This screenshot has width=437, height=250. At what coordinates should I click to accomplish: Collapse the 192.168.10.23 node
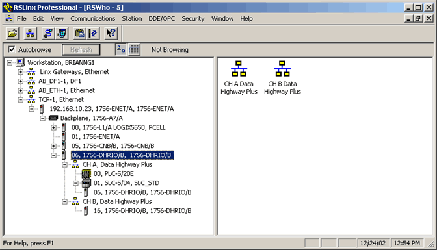point(32,109)
